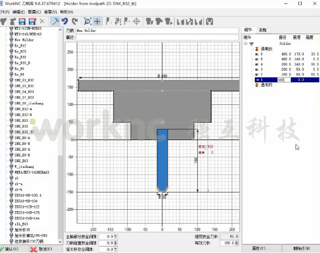Click the Redo arrow in toolbar
Screen dimensions: 320x253
(74, 21)
